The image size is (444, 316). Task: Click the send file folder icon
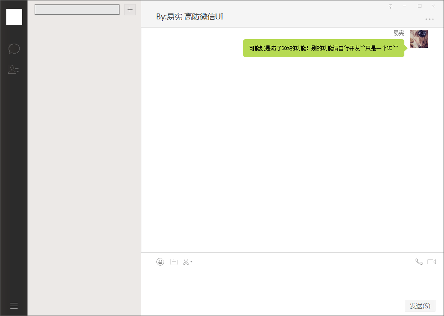[174, 262]
